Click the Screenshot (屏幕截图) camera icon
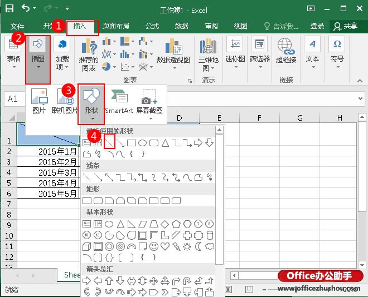 tap(149, 96)
